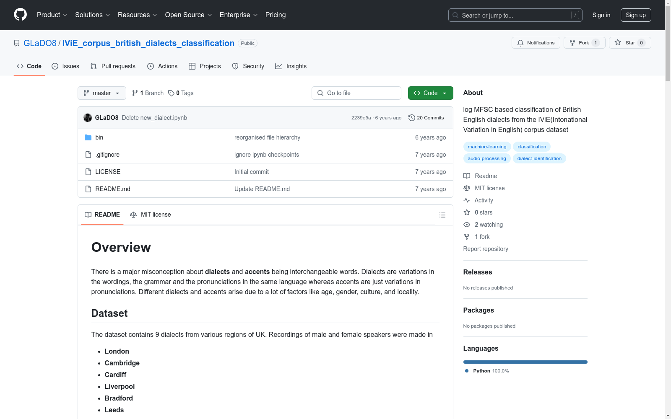The width and height of the screenshot is (671, 419).
Task: Expand the Resources menu
Action: click(x=138, y=15)
